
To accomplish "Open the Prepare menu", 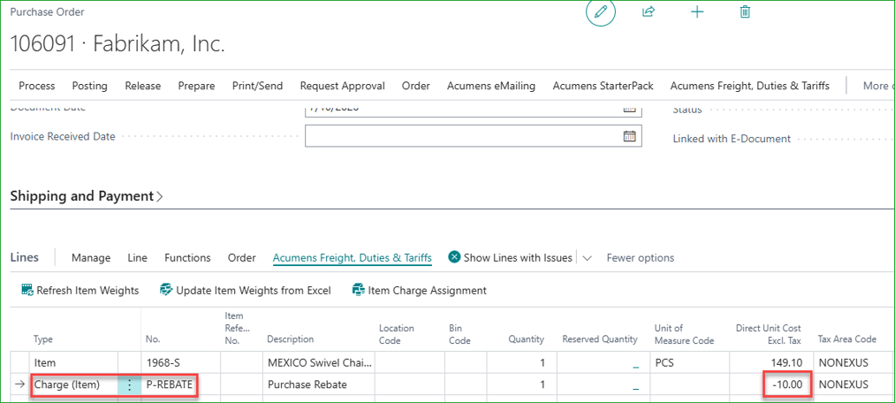I will click(196, 86).
